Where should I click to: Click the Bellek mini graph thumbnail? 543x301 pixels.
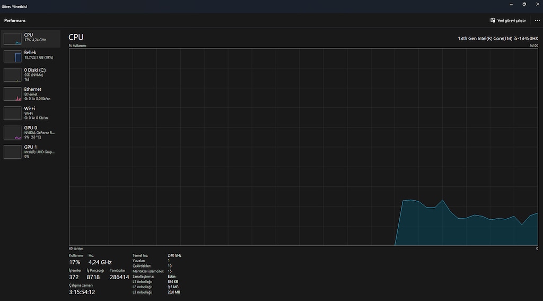point(13,56)
